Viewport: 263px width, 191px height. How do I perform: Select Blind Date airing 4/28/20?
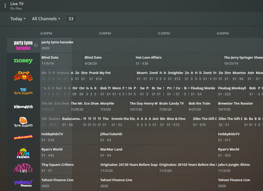[108, 61]
